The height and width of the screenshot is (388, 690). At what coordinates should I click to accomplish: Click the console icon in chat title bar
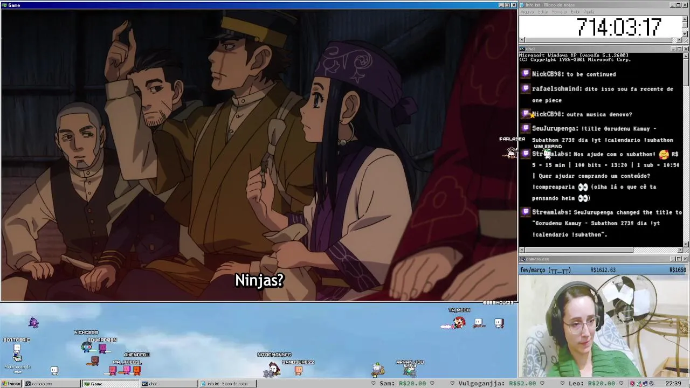point(522,49)
